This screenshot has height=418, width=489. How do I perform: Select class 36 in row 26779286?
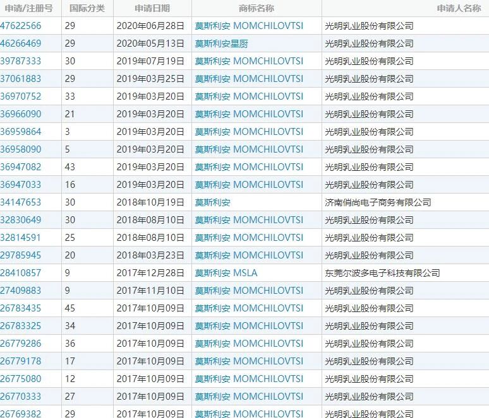click(70, 344)
